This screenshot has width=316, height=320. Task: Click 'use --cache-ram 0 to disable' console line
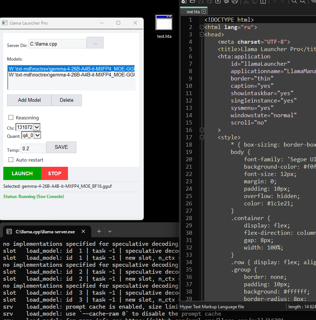coord(112,313)
